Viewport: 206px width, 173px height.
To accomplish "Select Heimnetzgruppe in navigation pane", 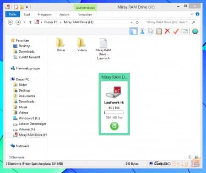I will tap(25, 68).
